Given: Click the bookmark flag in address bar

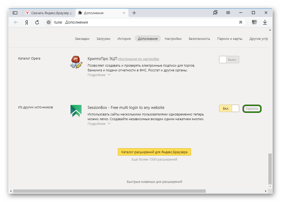Looking at the screenshot, I should click(240, 23).
